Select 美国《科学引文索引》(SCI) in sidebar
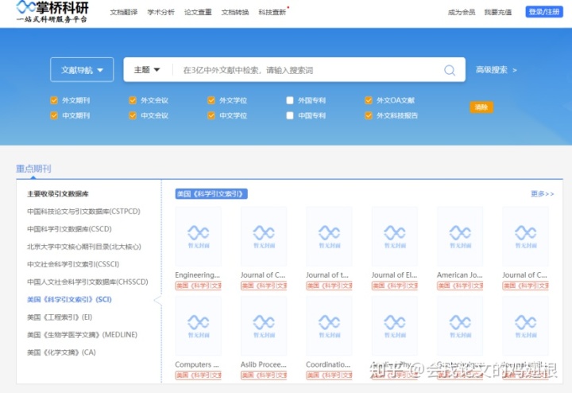This screenshot has height=393, width=572. pos(69,299)
